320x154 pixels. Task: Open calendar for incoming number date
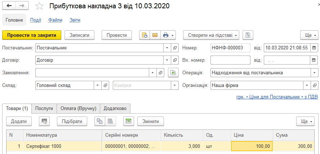[314, 60]
